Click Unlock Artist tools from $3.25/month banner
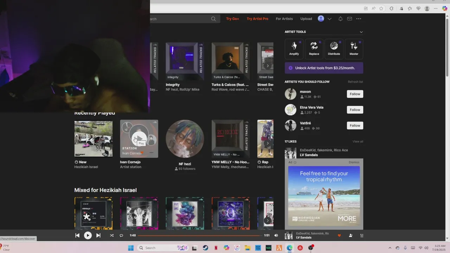This screenshot has width=450, height=253. pos(324,68)
